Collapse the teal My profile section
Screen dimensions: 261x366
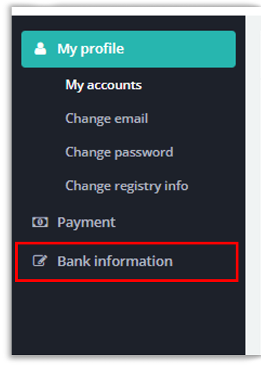pyautogui.click(x=128, y=49)
